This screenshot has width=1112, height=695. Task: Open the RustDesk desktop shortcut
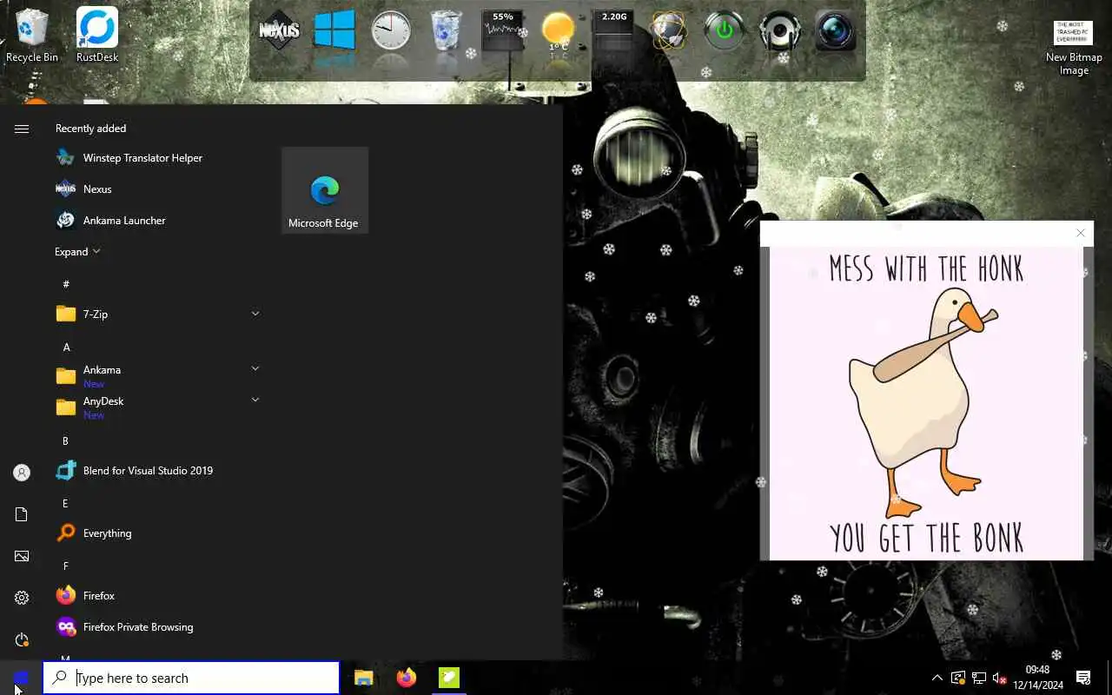click(97, 36)
